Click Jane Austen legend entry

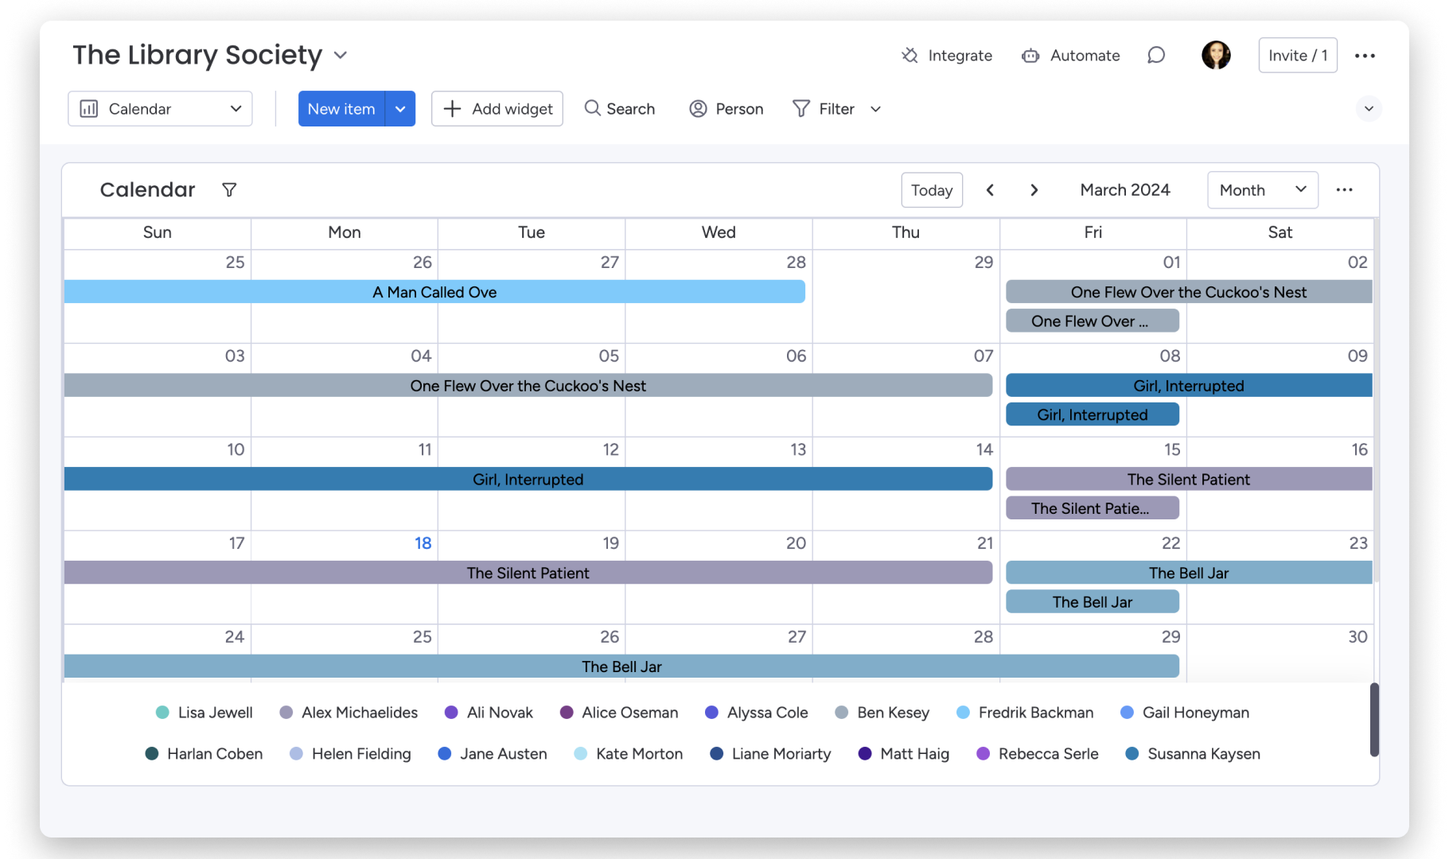(x=493, y=754)
